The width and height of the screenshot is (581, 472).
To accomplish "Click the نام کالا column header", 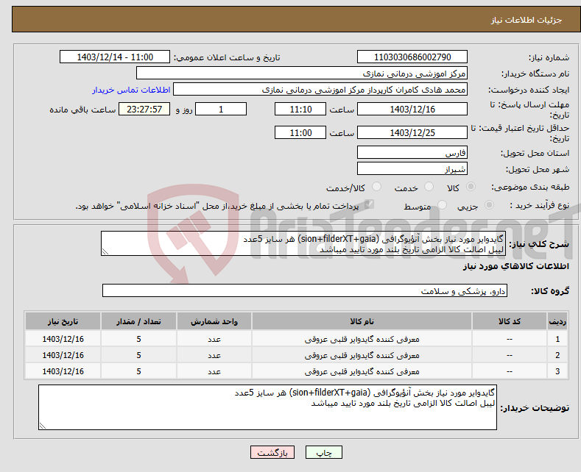I will coord(362,321).
